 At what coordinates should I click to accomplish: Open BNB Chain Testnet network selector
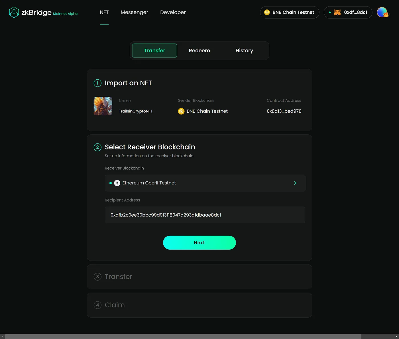pyautogui.click(x=290, y=12)
